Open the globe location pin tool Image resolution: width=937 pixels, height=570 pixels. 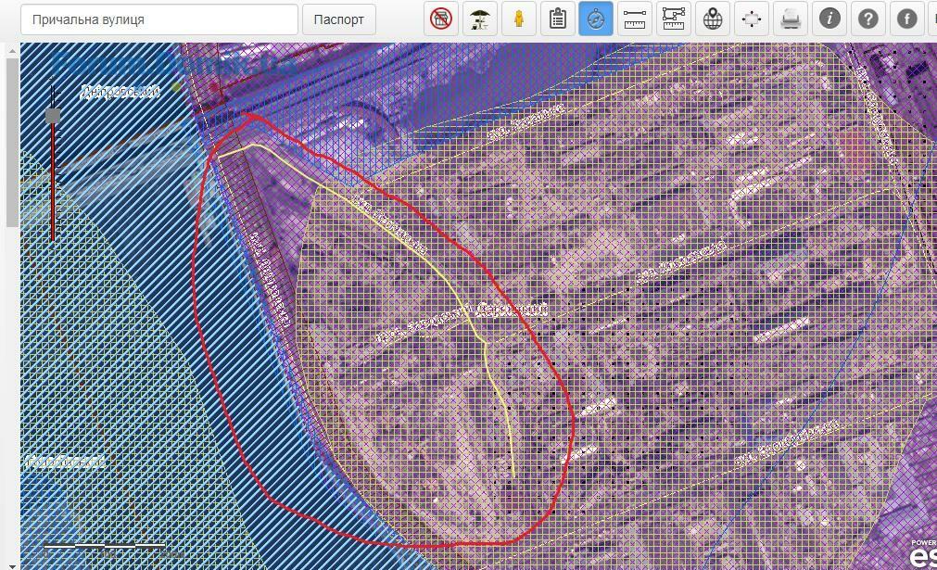[713, 19]
